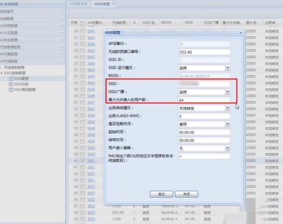Expand the 无线管理配置 section plus icon
This screenshot has width=283, height=224.
click(x=62, y=47)
